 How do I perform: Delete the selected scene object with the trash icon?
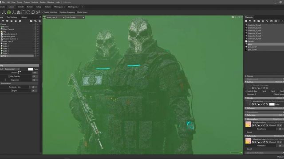(39, 21)
